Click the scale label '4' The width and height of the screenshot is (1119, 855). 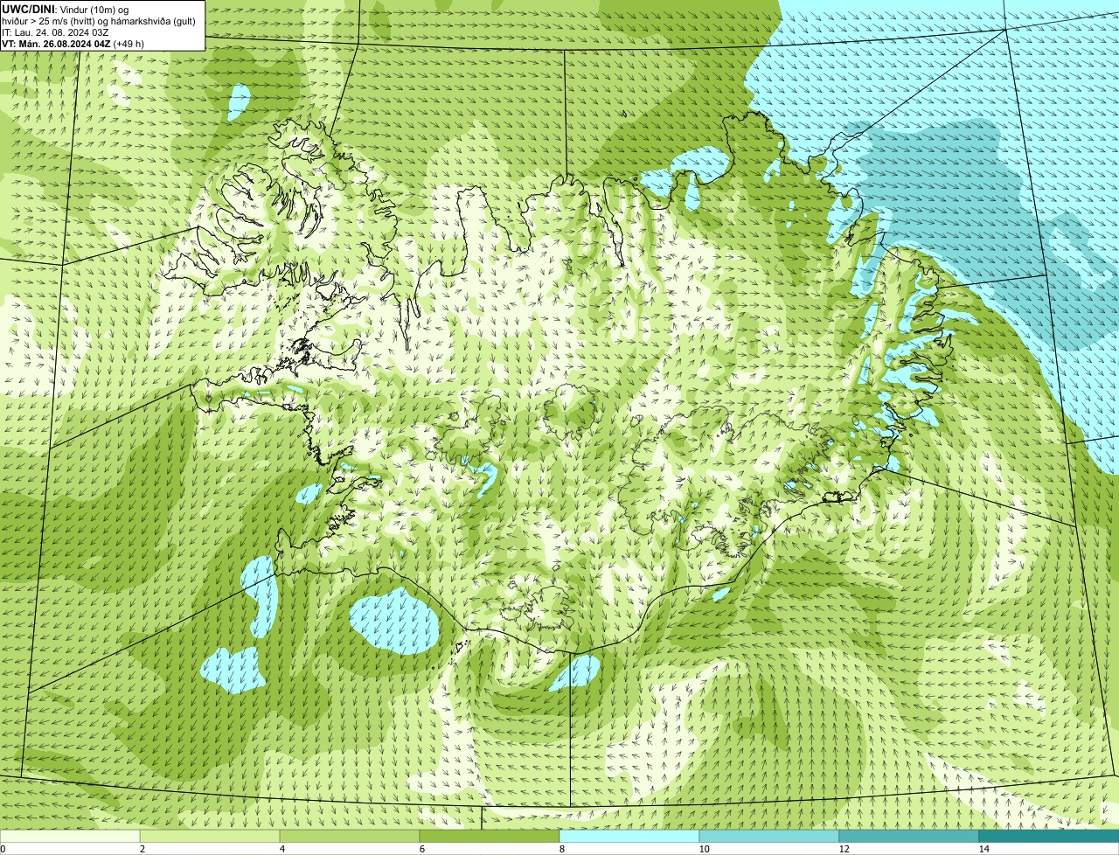coord(281,849)
